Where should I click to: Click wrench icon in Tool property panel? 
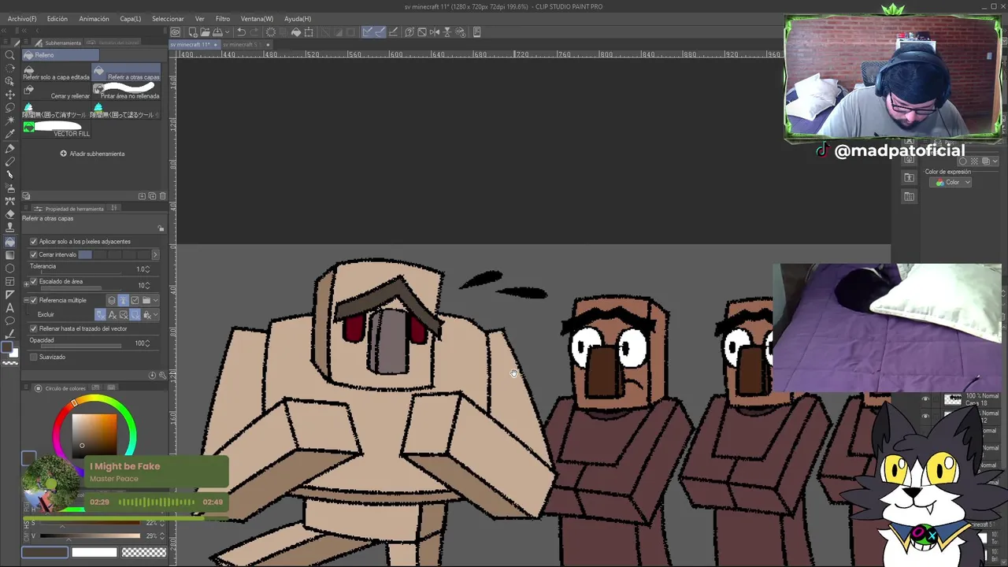161,375
